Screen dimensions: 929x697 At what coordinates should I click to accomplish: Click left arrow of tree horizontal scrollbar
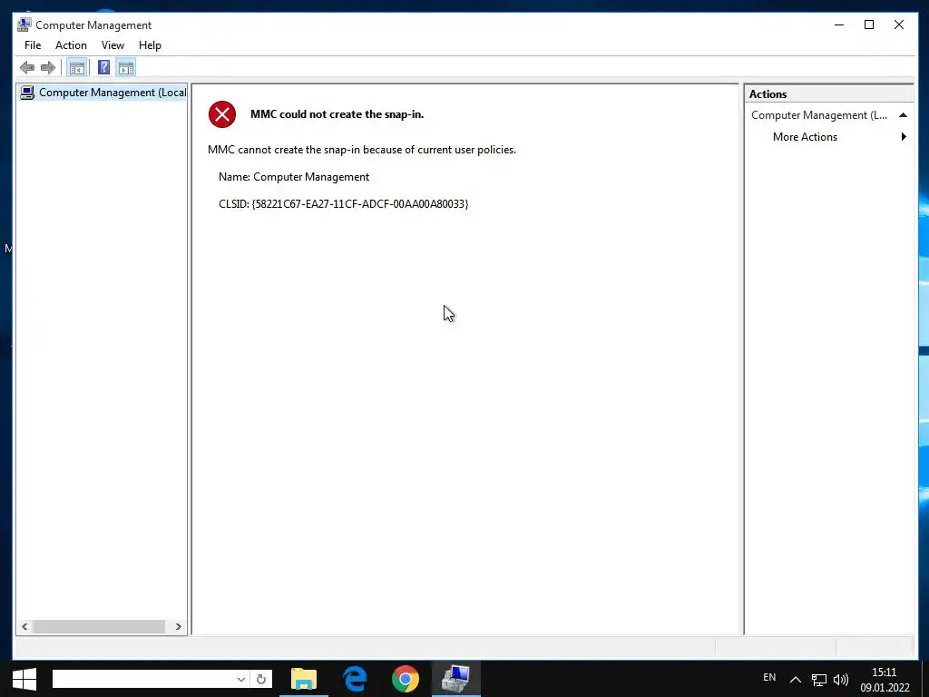pos(24,626)
